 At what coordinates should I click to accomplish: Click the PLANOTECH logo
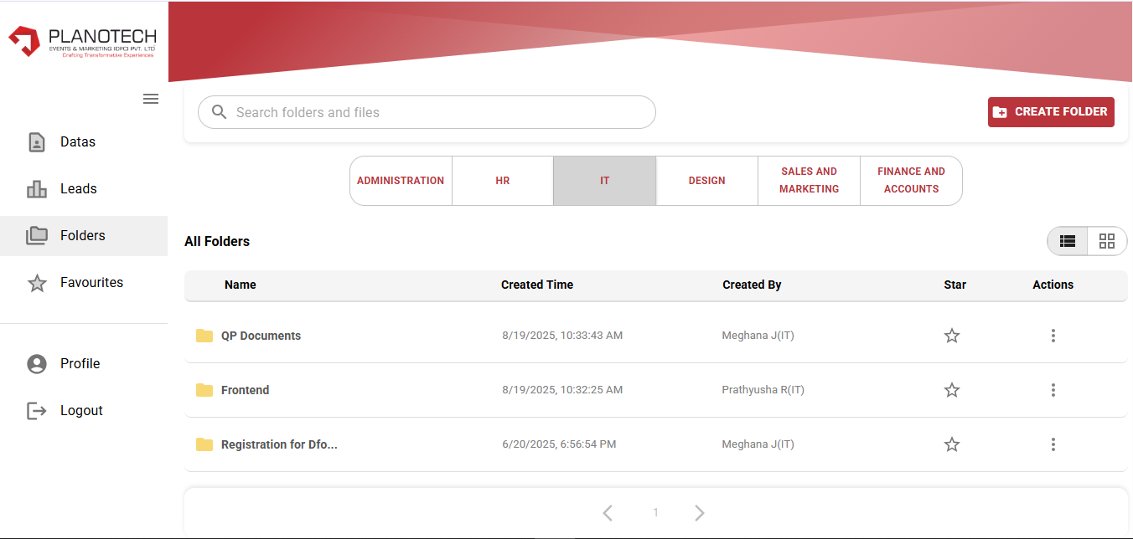83,42
